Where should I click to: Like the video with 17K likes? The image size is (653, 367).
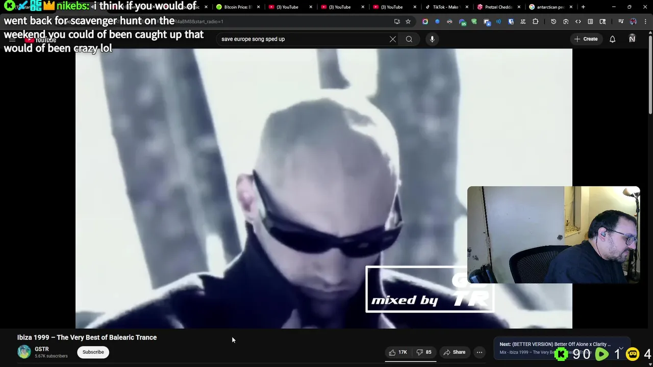(397, 352)
